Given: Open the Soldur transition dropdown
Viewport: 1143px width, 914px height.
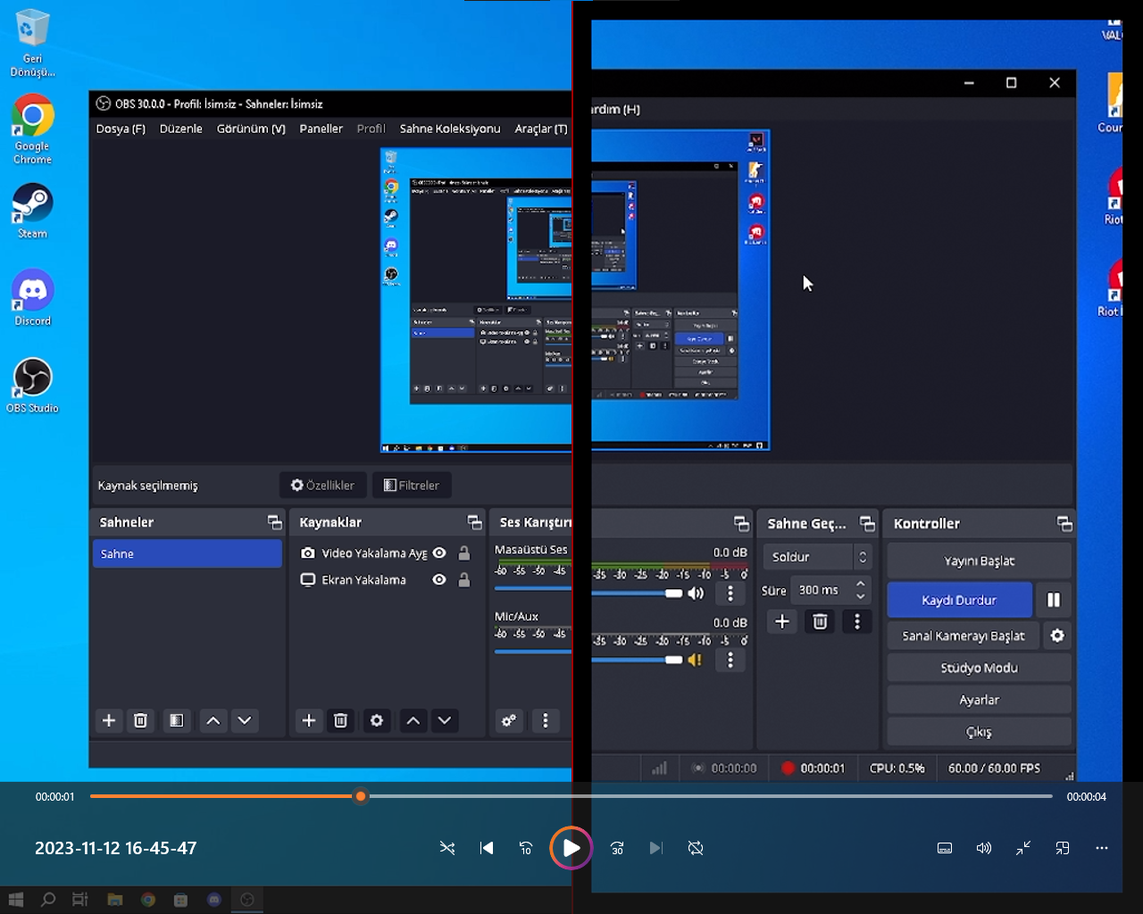Looking at the screenshot, I should pyautogui.click(x=817, y=557).
